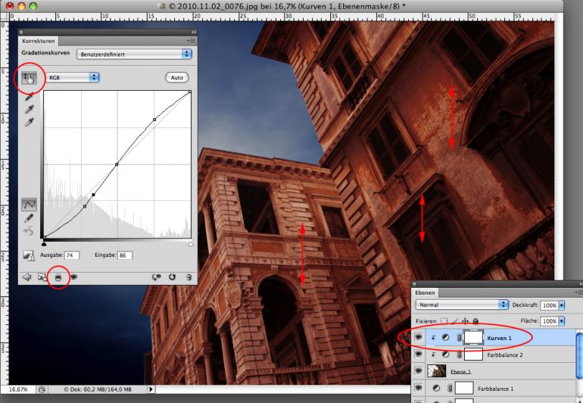Toggle adjustment layer visibility in Korrekturen footer
Image resolution: width=583 pixels, height=403 pixels.
[x=74, y=277]
